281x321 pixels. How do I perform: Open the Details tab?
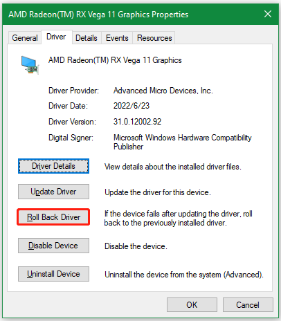[x=87, y=38]
